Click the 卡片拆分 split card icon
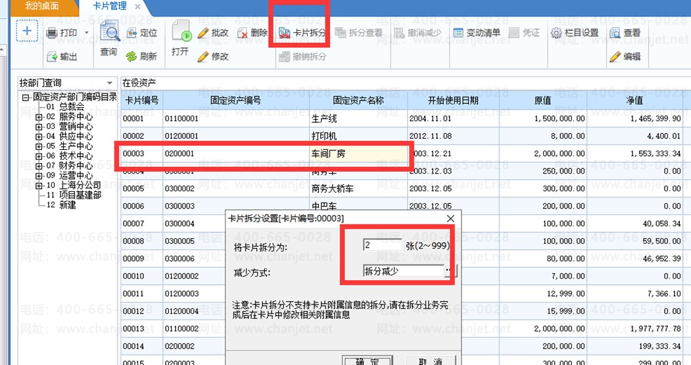Viewport: 691px width, 365px height. pos(284,33)
